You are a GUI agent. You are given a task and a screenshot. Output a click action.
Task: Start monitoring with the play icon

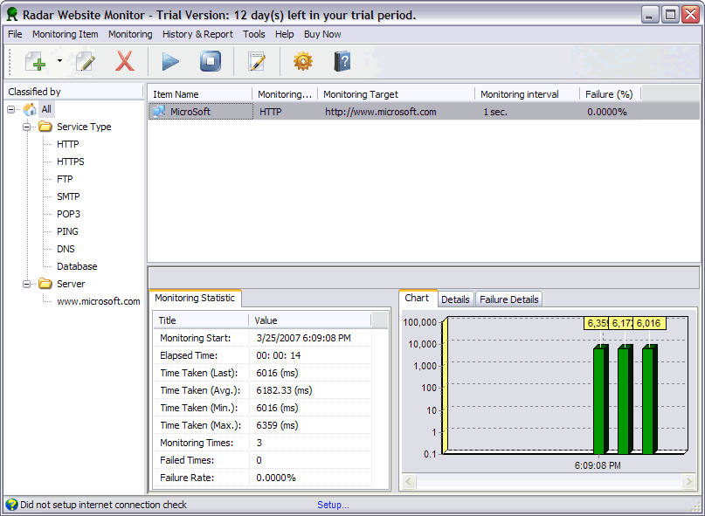coord(170,61)
